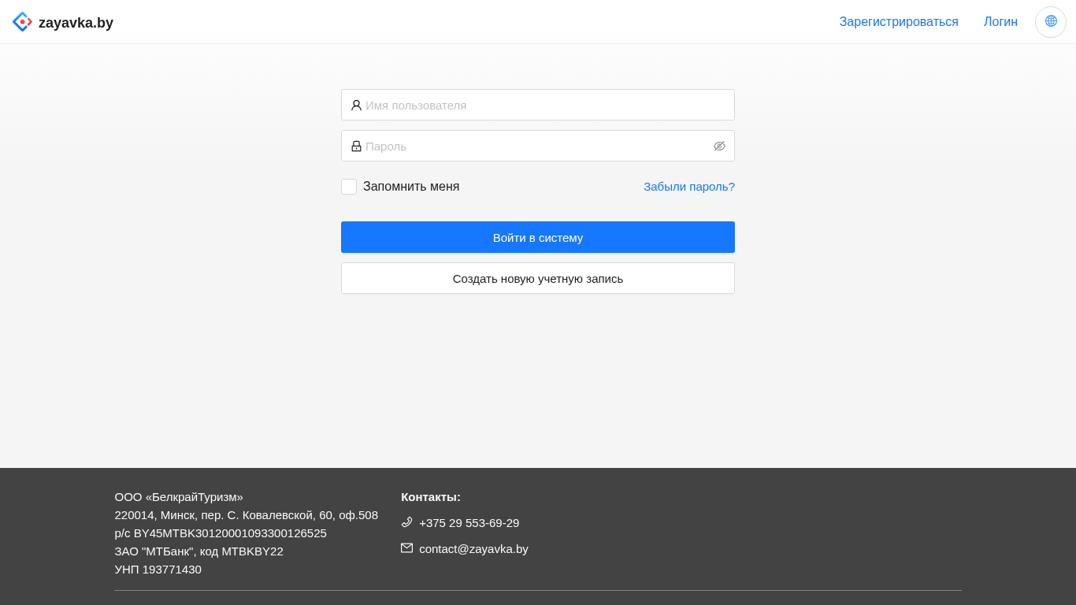Focus the "Пароль" input field
This screenshot has width=1076, height=605.
point(536,146)
